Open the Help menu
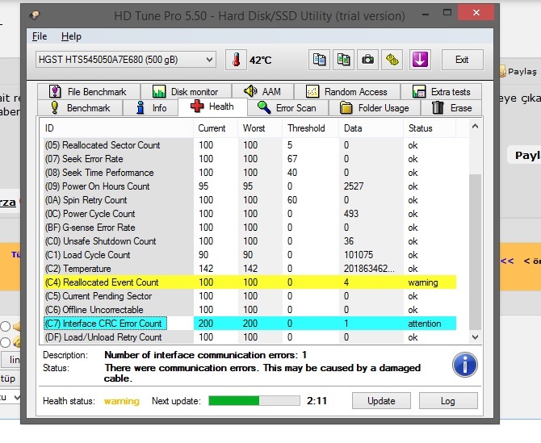541x443 pixels. [x=71, y=36]
